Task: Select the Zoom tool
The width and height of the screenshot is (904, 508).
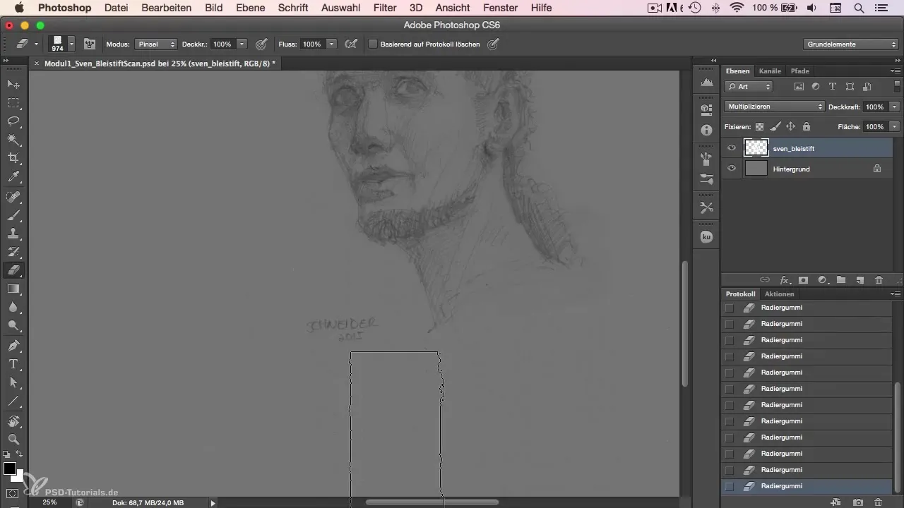Action: tap(13, 440)
